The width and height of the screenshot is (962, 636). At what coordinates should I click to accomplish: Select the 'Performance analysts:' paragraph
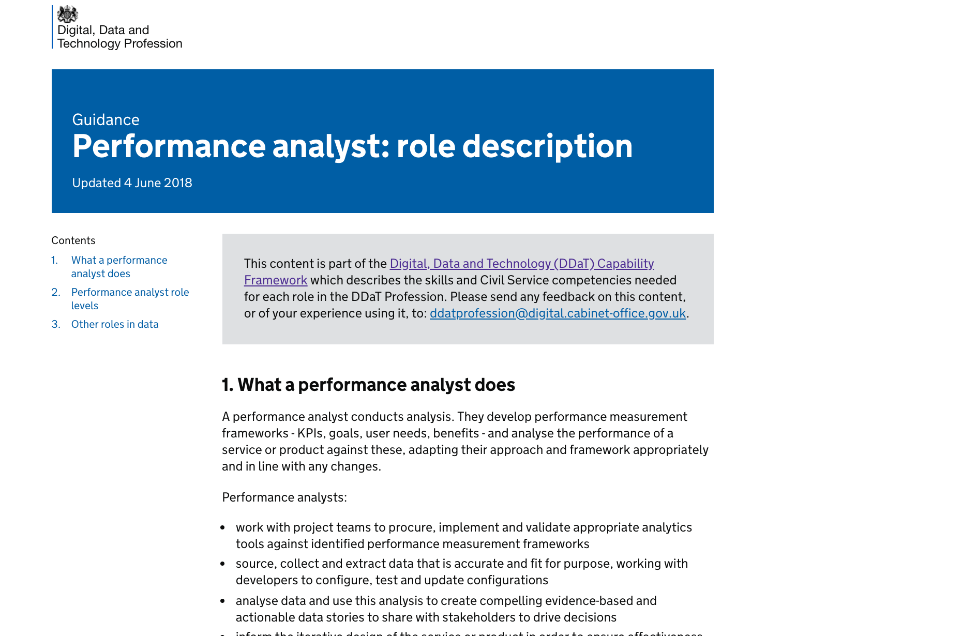(284, 497)
